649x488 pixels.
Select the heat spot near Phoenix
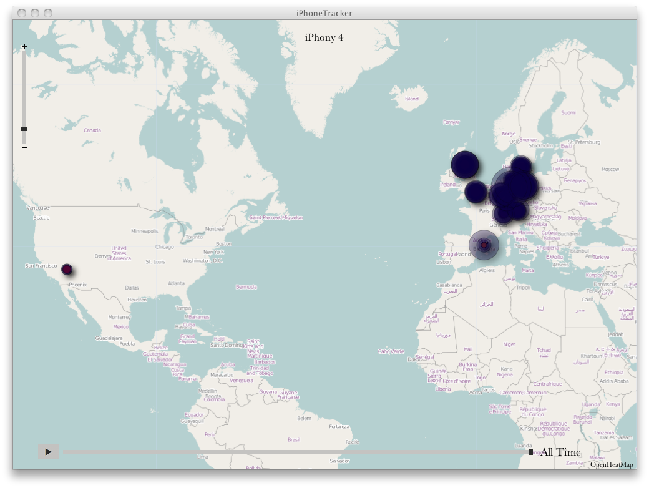coord(67,270)
